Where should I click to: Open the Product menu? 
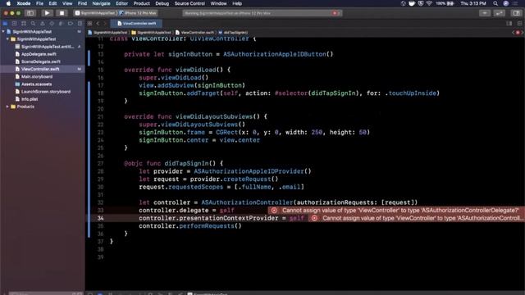[x=142, y=3]
